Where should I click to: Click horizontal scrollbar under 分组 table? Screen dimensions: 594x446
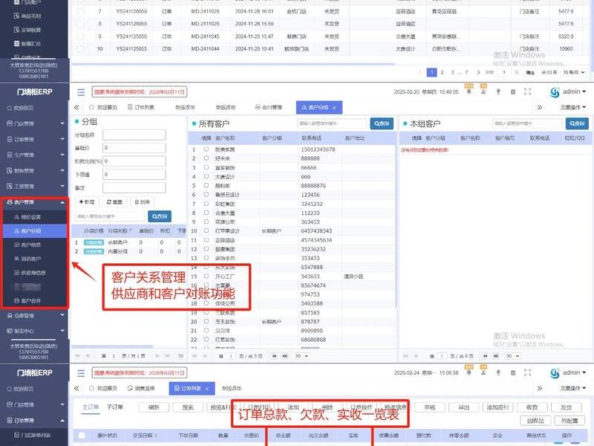tap(112, 346)
